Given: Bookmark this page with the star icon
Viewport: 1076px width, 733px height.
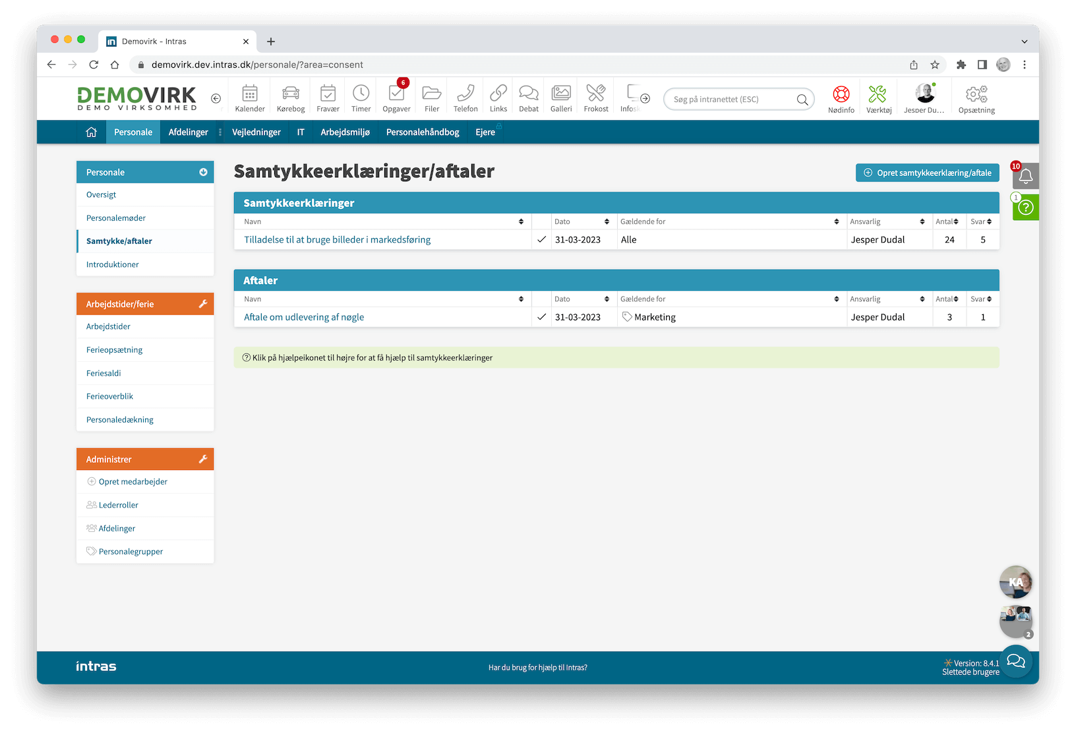Looking at the screenshot, I should click(x=935, y=65).
